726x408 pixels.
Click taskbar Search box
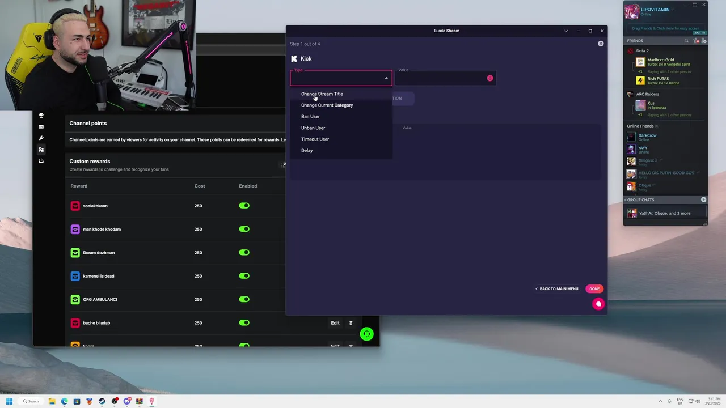pyautogui.click(x=31, y=401)
